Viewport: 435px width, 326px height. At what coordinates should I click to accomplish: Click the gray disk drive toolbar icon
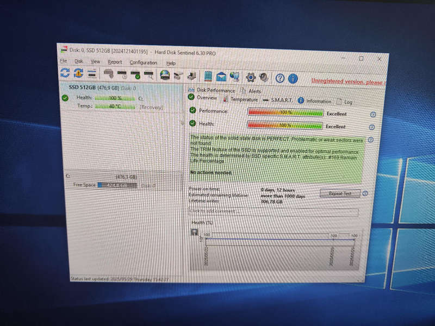click(109, 74)
